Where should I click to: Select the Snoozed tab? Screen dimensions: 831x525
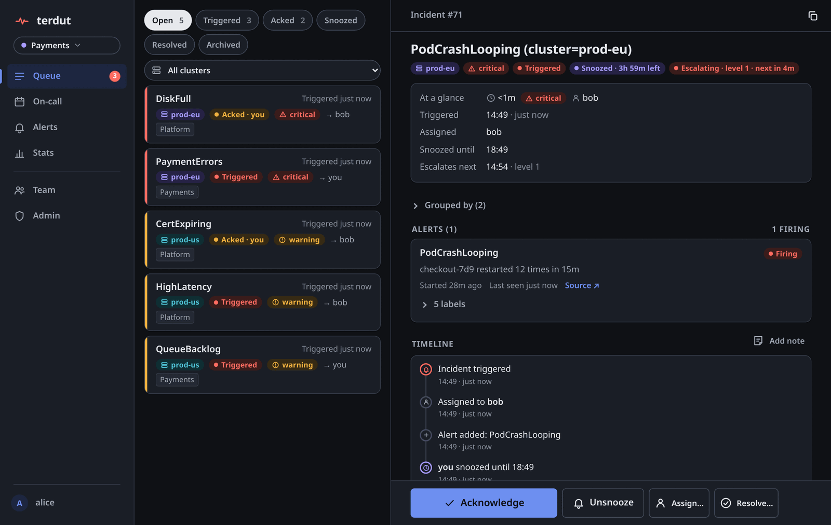(341, 20)
